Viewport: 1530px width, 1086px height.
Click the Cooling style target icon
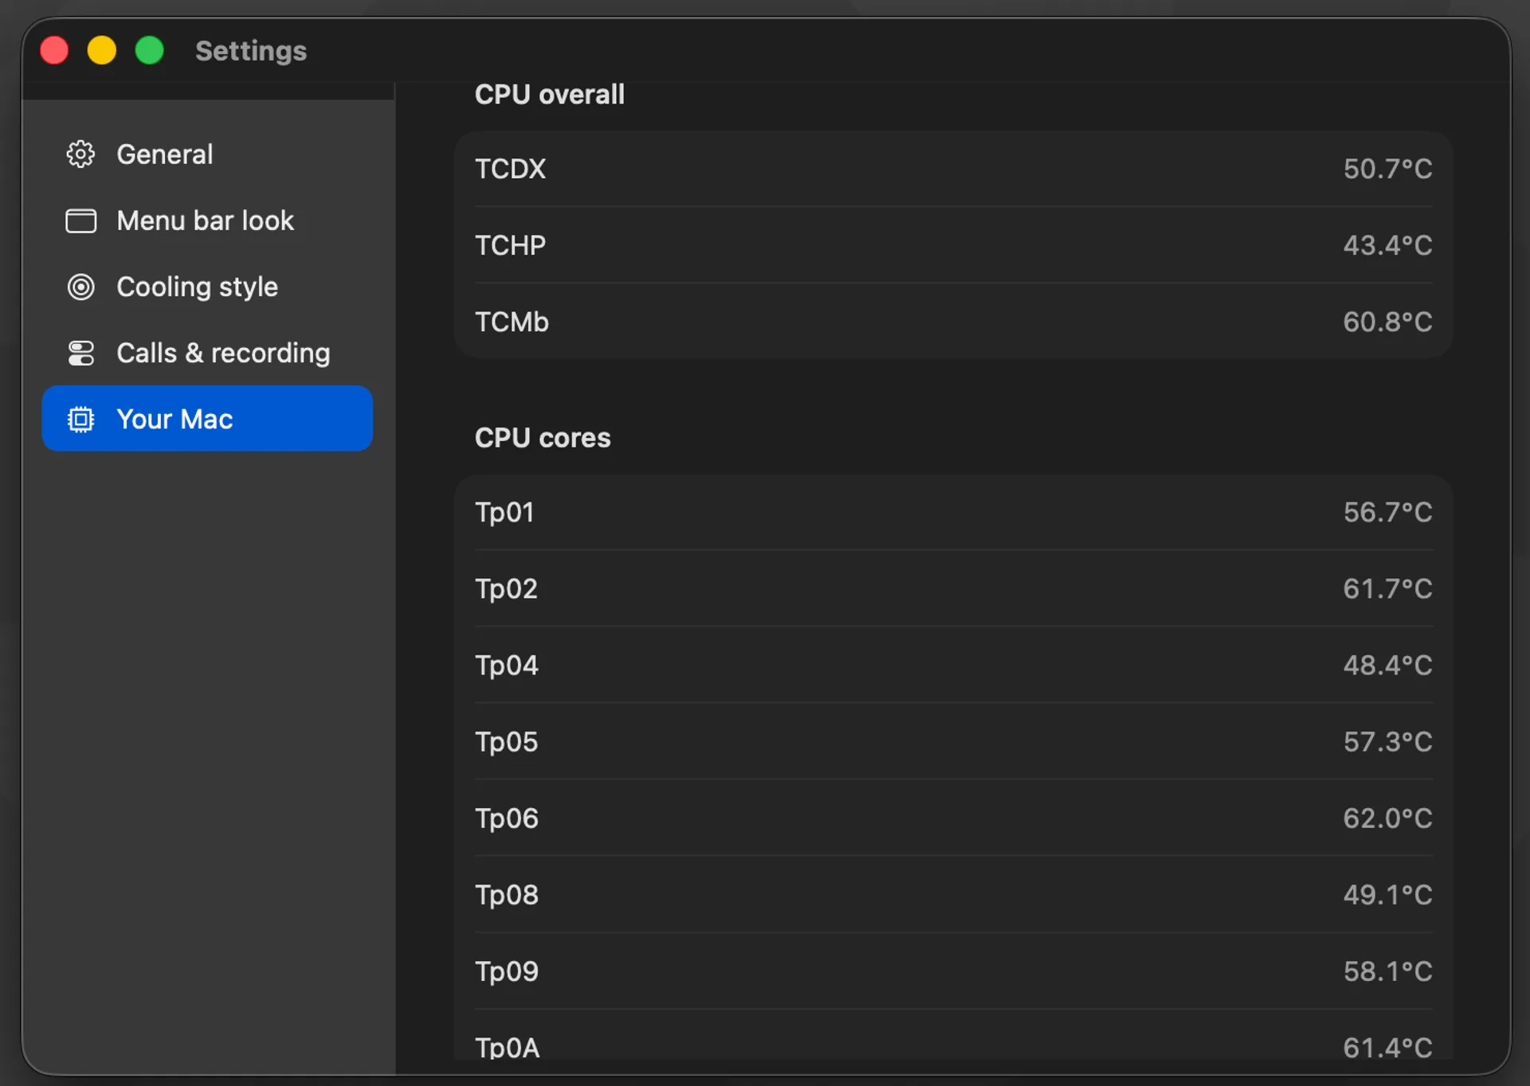80,287
